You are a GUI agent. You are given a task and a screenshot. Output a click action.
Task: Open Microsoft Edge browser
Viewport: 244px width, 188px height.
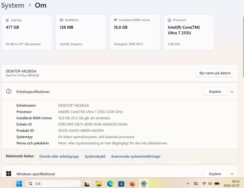110,183
